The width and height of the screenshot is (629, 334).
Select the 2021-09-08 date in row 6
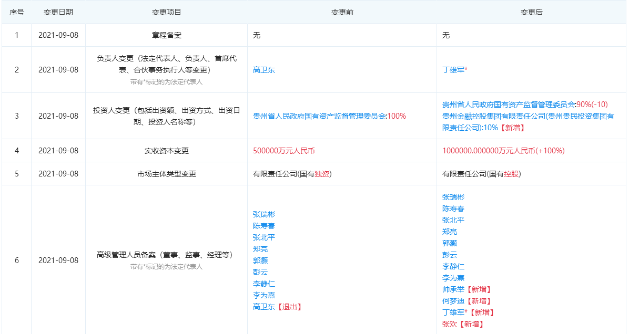(x=58, y=260)
